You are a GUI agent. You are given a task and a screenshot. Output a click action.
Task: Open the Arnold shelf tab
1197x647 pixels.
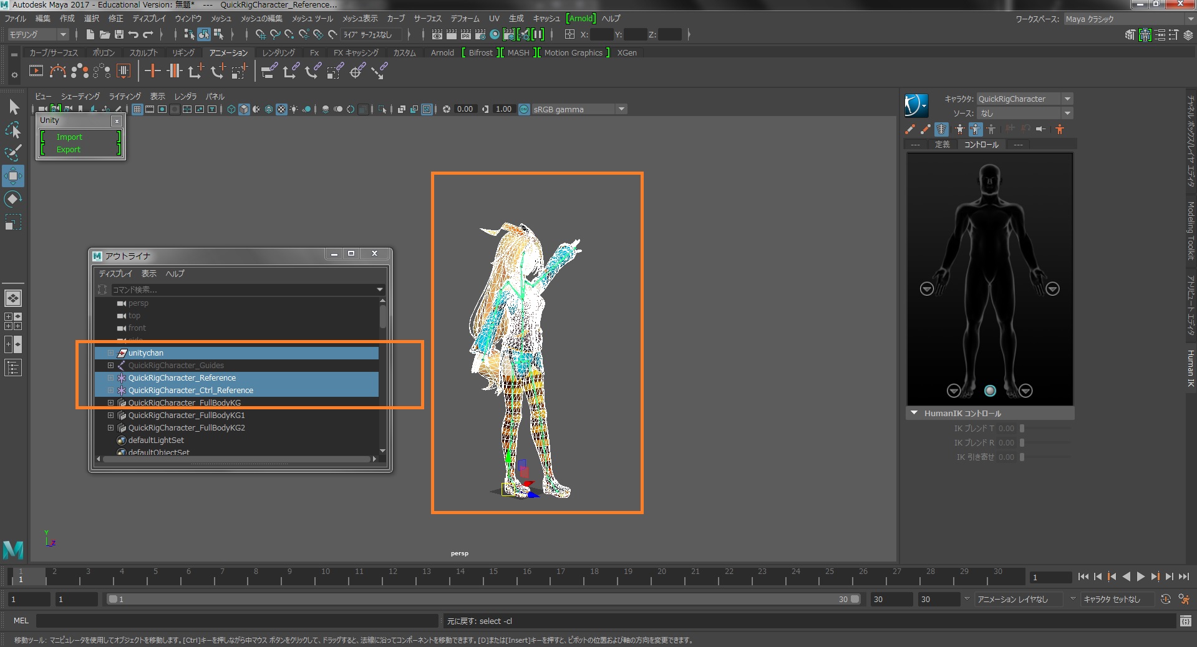pyautogui.click(x=442, y=53)
